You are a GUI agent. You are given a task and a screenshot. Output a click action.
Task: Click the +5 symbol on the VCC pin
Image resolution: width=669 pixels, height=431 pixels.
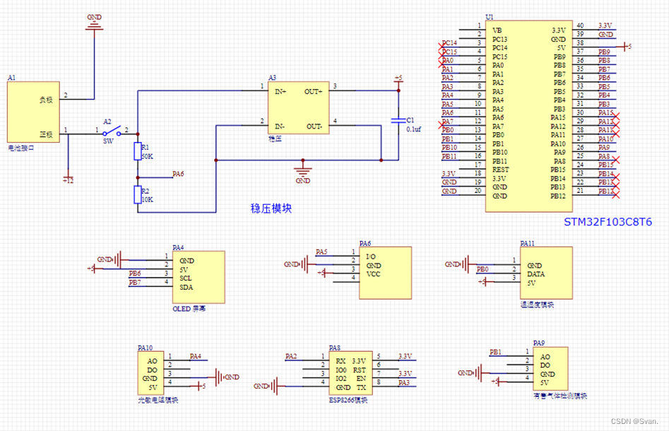pyautogui.click(x=324, y=273)
